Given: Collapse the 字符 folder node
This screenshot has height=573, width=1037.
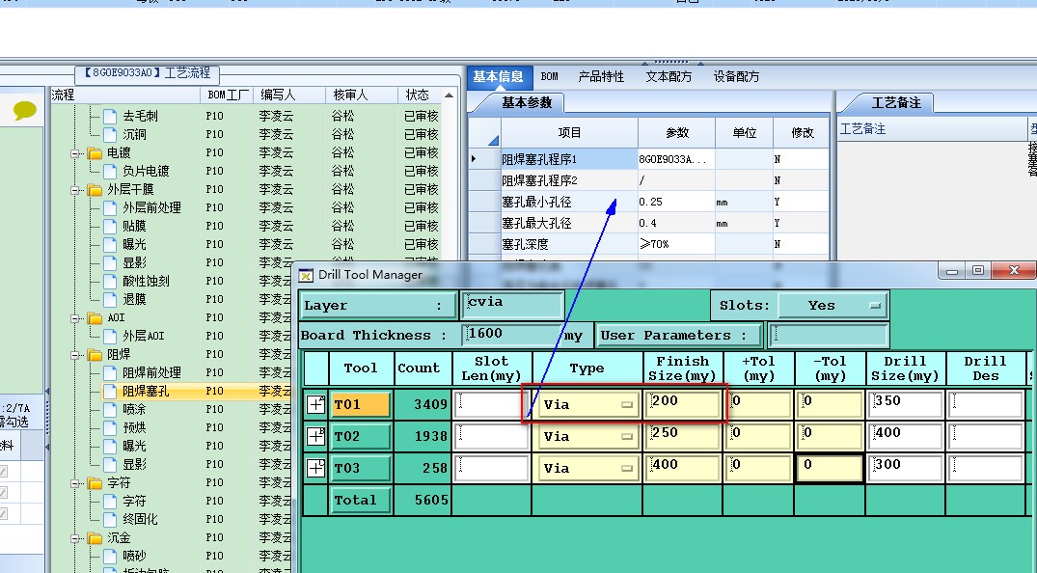Looking at the screenshot, I should pos(75,483).
